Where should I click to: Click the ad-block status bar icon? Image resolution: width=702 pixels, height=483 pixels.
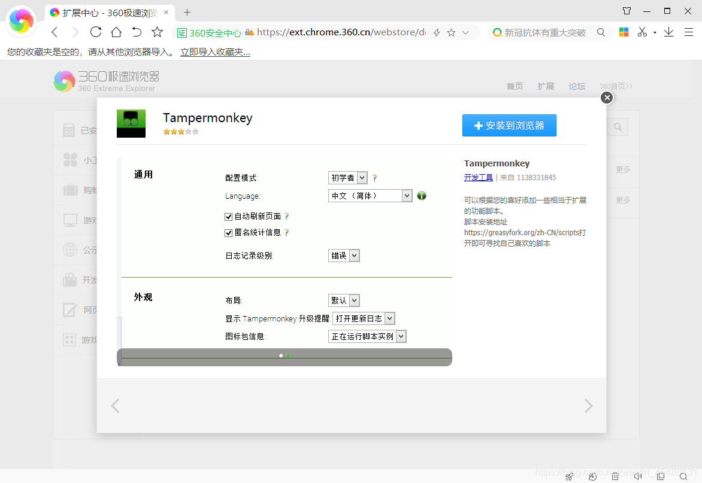(x=592, y=477)
